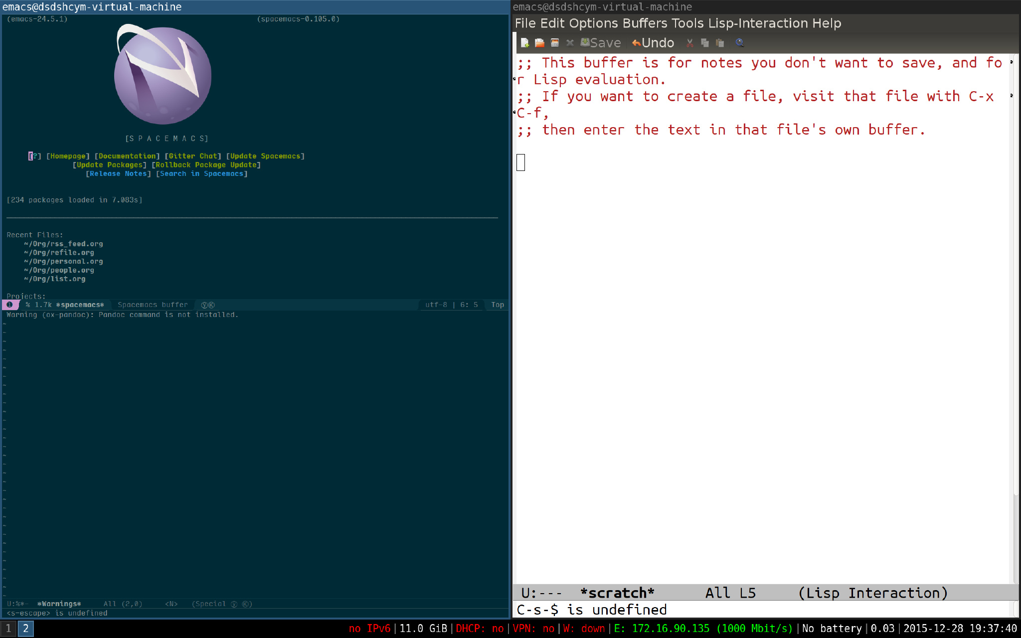Click the scratch buffer vertical scrollbar

1016,319
